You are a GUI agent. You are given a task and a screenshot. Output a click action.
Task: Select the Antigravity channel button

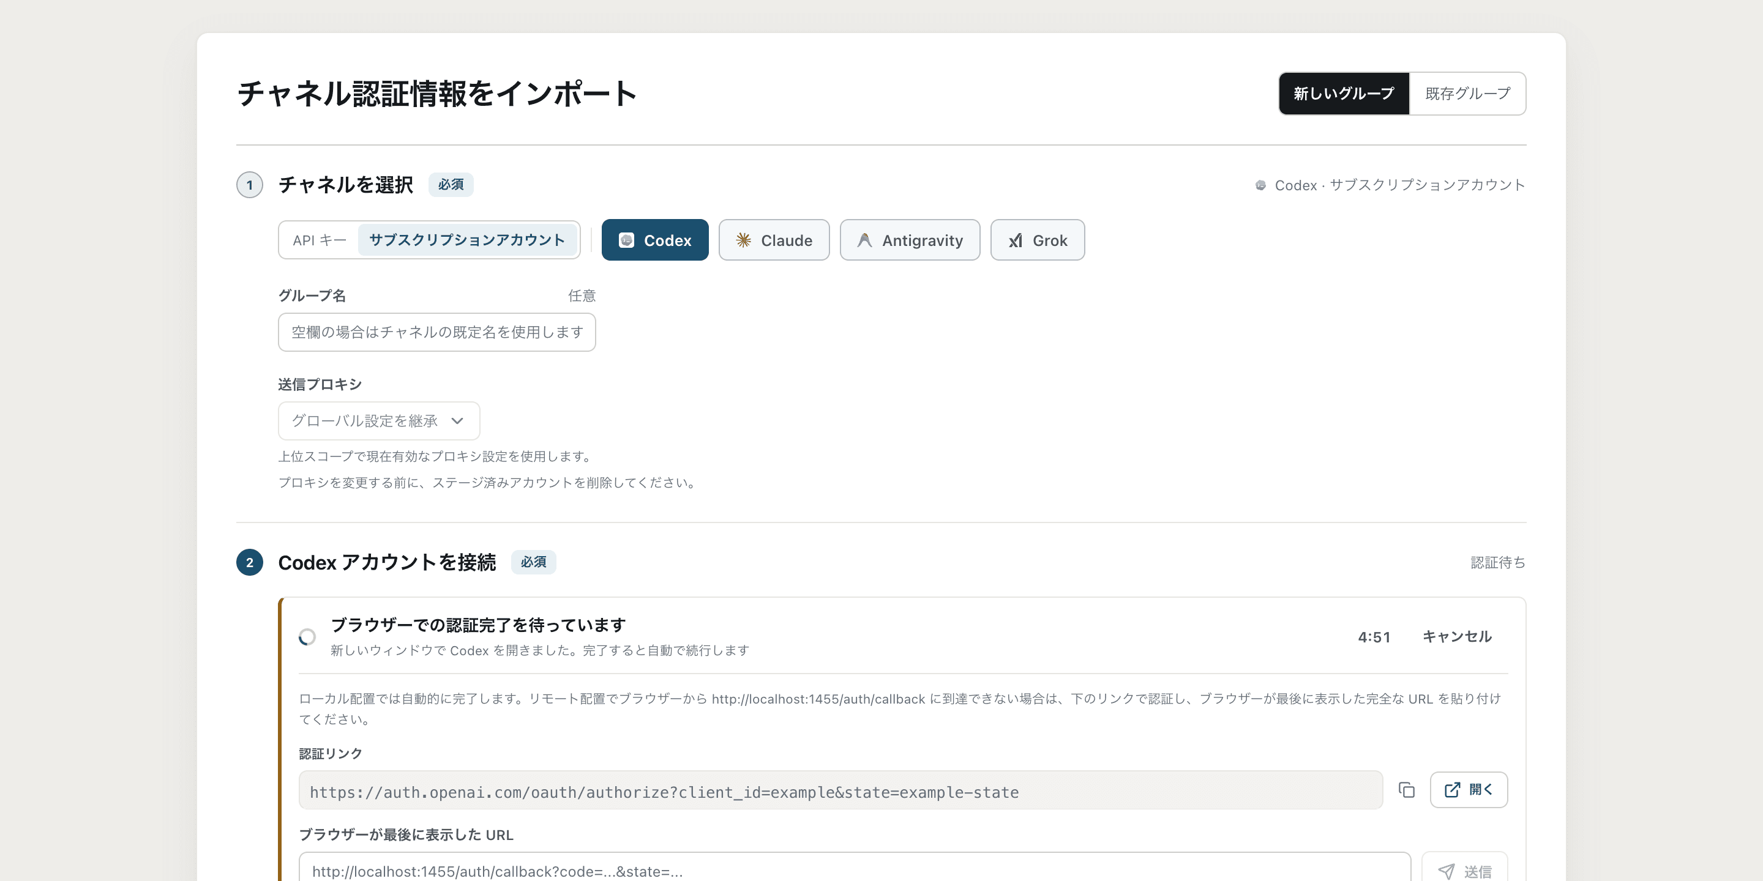pyautogui.click(x=910, y=240)
